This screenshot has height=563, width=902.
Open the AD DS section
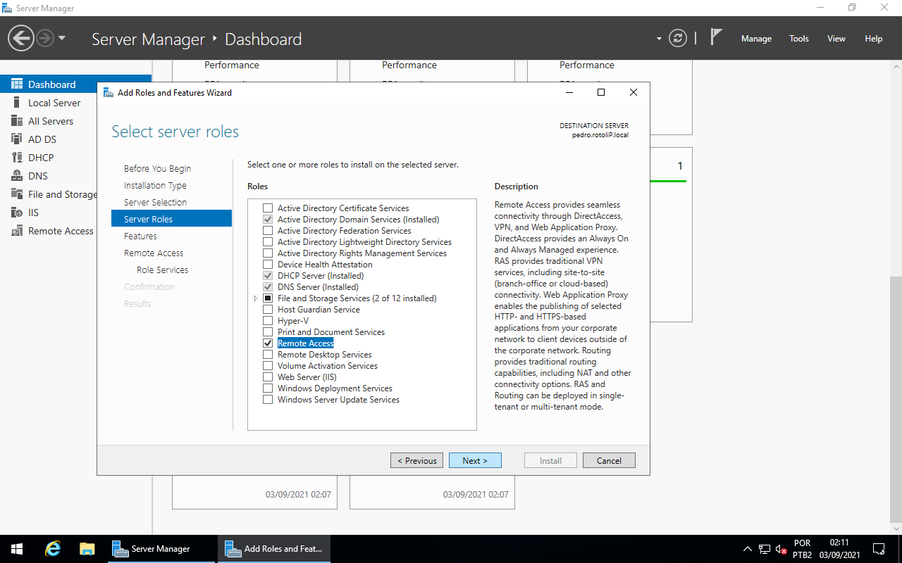point(42,139)
